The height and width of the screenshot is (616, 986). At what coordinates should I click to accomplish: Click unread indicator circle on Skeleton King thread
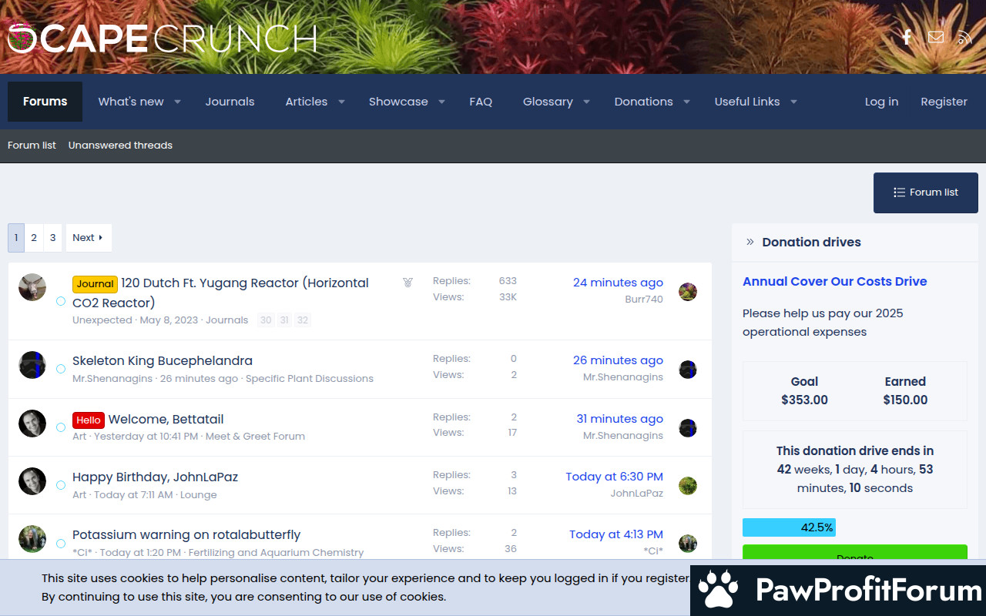click(61, 369)
